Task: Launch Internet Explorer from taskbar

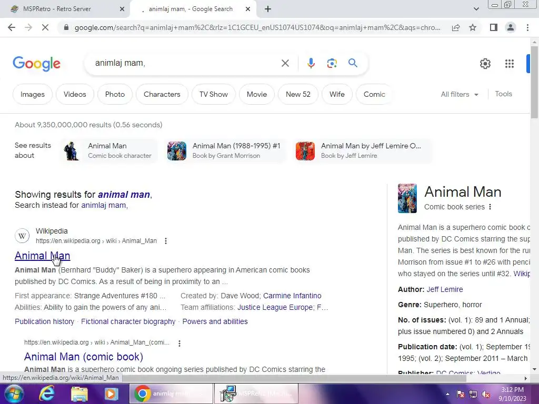Action: click(x=46, y=393)
